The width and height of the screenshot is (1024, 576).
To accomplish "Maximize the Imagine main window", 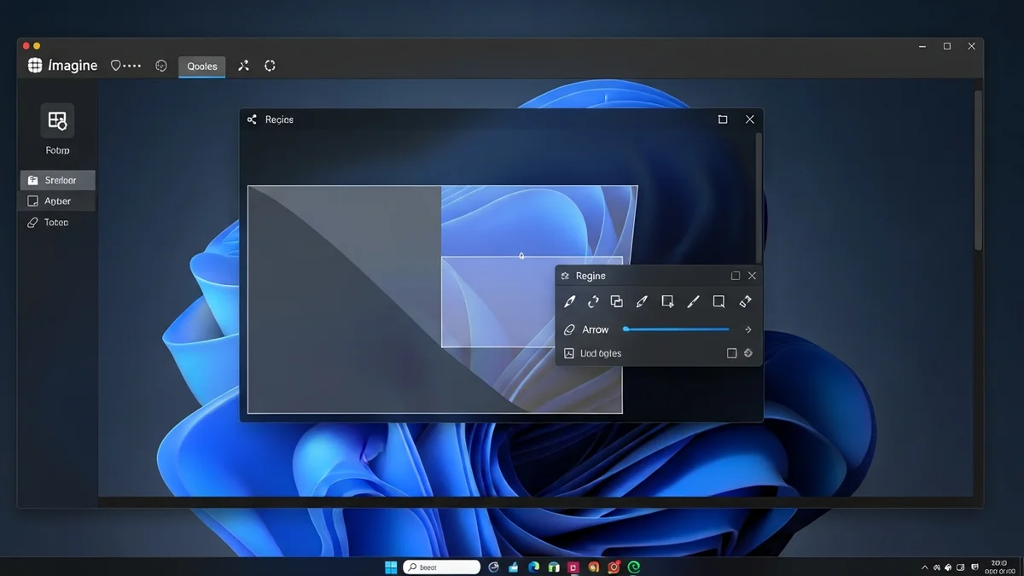I will (947, 46).
